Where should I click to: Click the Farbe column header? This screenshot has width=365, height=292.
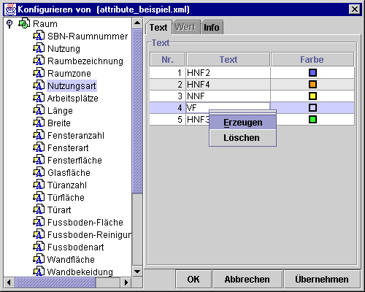312,59
